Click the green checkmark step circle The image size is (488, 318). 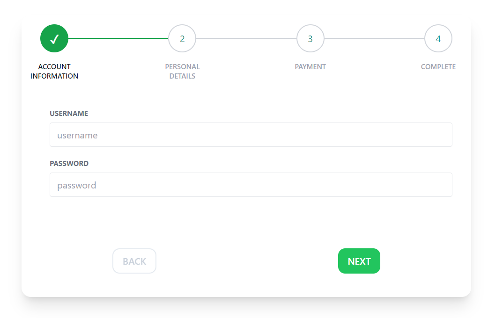(54, 38)
